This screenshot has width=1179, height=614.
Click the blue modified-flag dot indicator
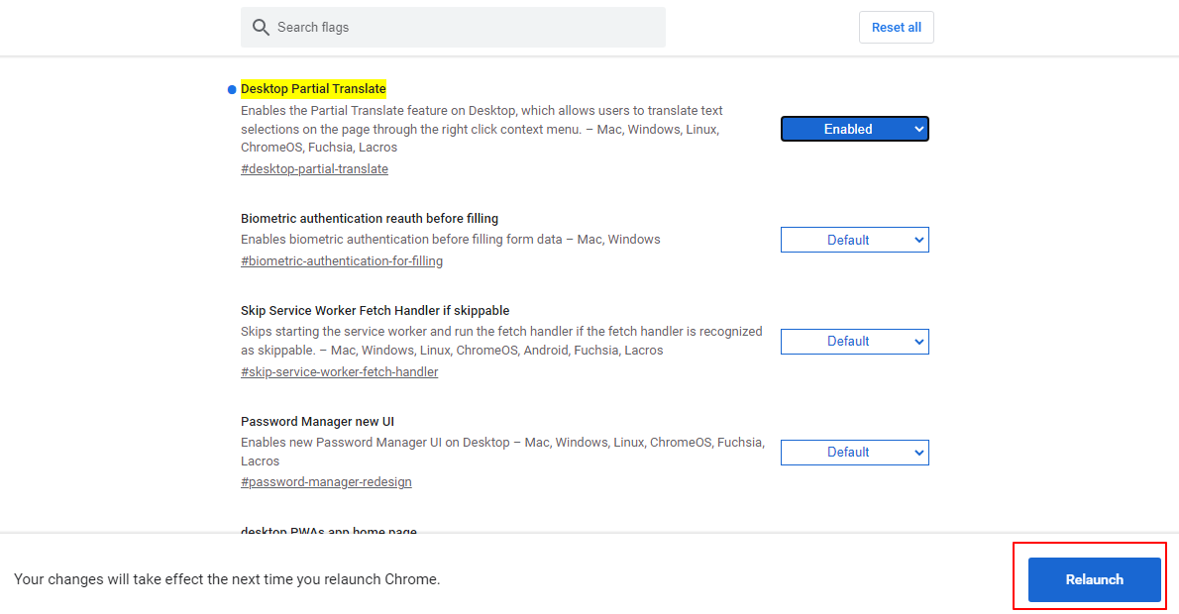[232, 89]
